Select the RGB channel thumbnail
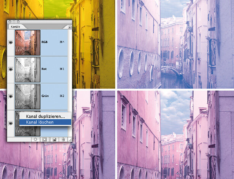Image resolution: width=234 pixels, height=179 pixels. tap(27, 42)
